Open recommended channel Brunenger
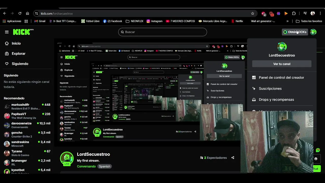The image size is (325, 183). click(27, 162)
